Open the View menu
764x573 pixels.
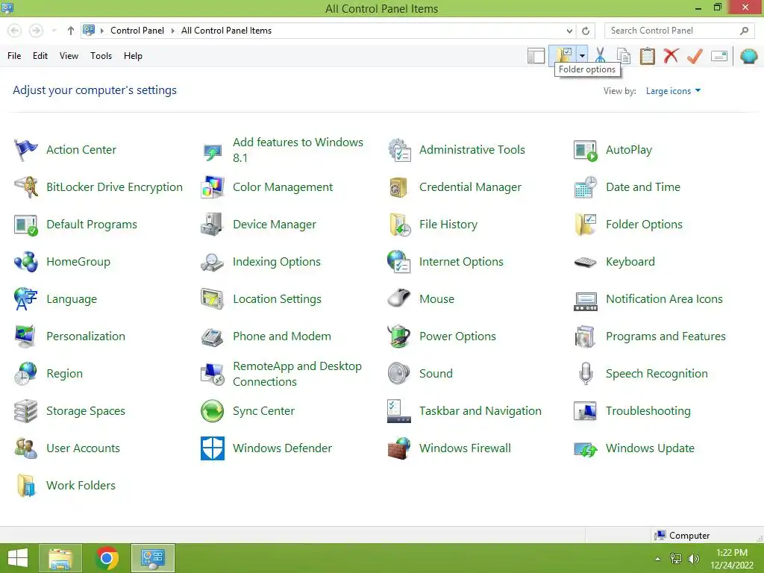(69, 55)
